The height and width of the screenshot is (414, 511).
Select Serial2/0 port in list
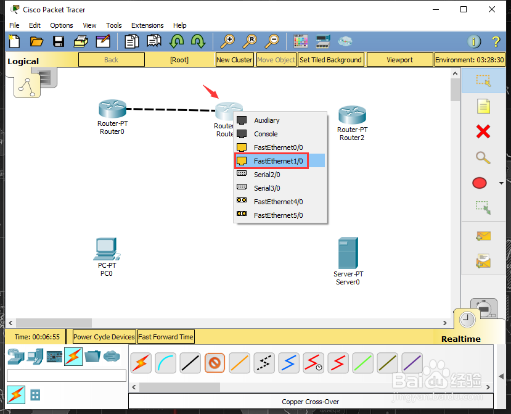click(x=280, y=175)
